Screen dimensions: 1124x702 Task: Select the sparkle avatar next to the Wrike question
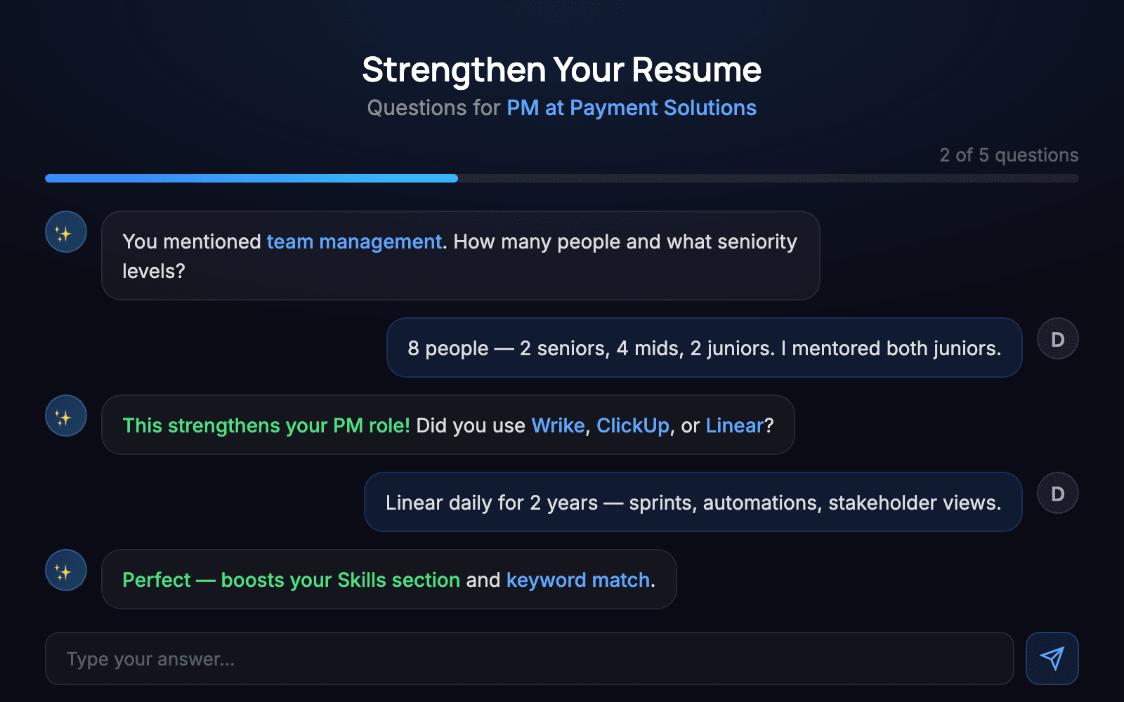click(x=65, y=416)
